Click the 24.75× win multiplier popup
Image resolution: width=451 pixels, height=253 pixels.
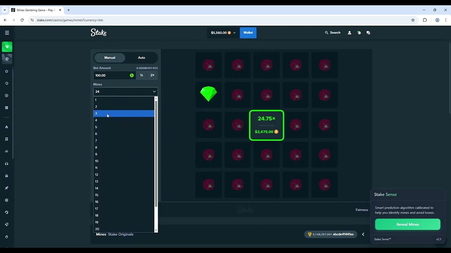click(x=267, y=125)
